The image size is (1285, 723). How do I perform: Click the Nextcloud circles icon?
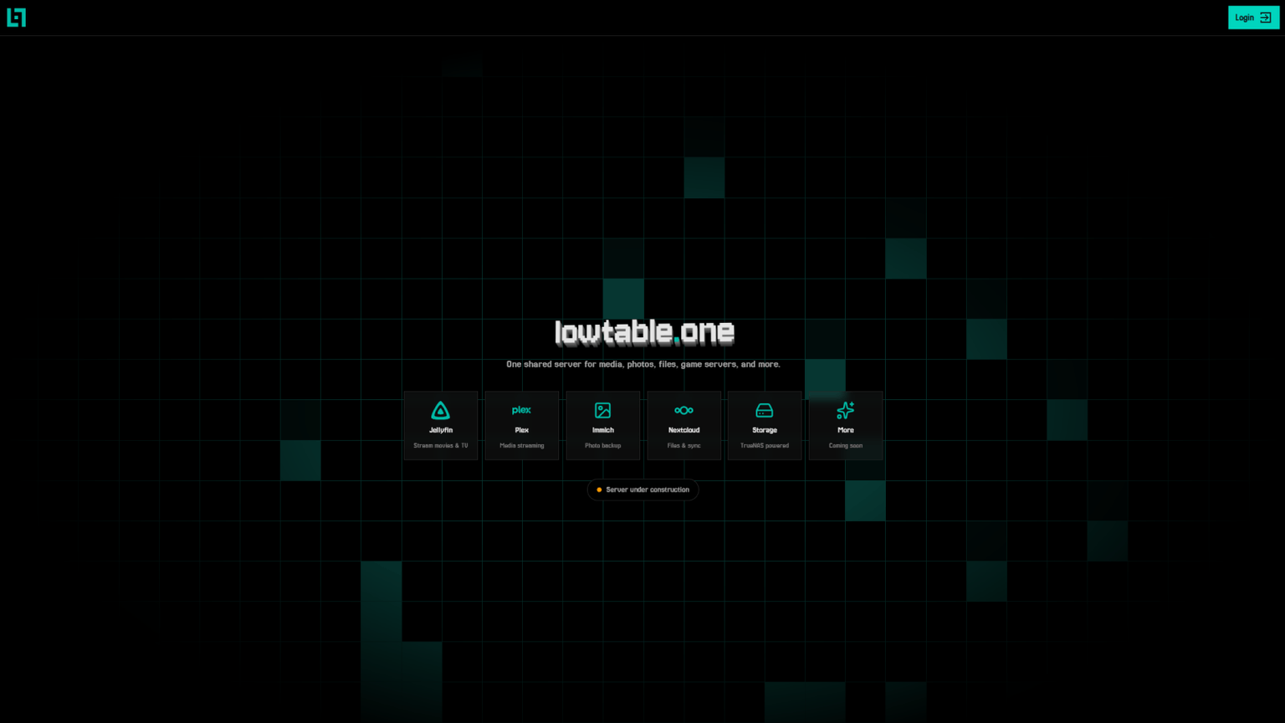coord(683,410)
